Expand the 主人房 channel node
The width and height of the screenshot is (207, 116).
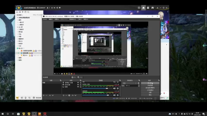17,27
